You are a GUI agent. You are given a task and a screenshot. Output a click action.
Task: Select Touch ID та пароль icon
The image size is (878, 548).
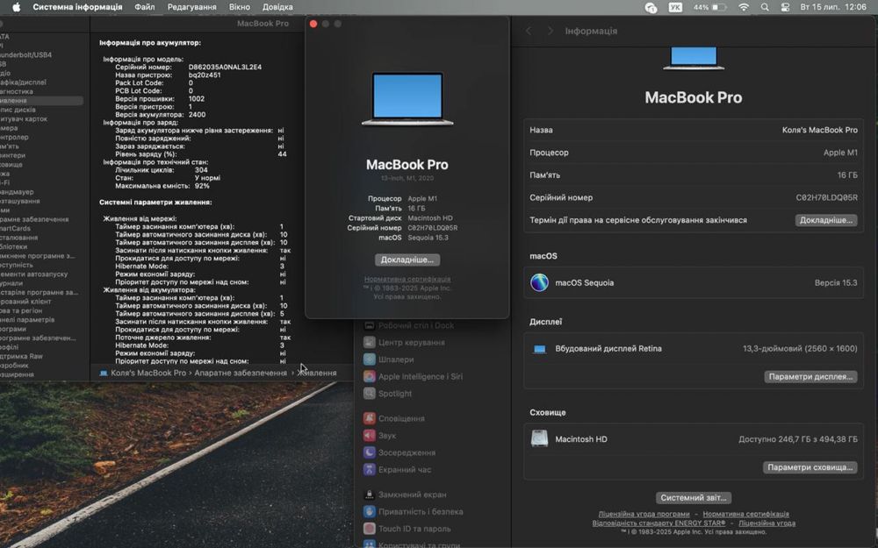(x=369, y=529)
